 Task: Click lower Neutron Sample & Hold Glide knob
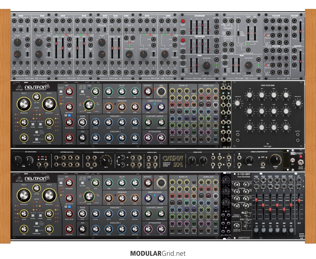pos(161,198)
